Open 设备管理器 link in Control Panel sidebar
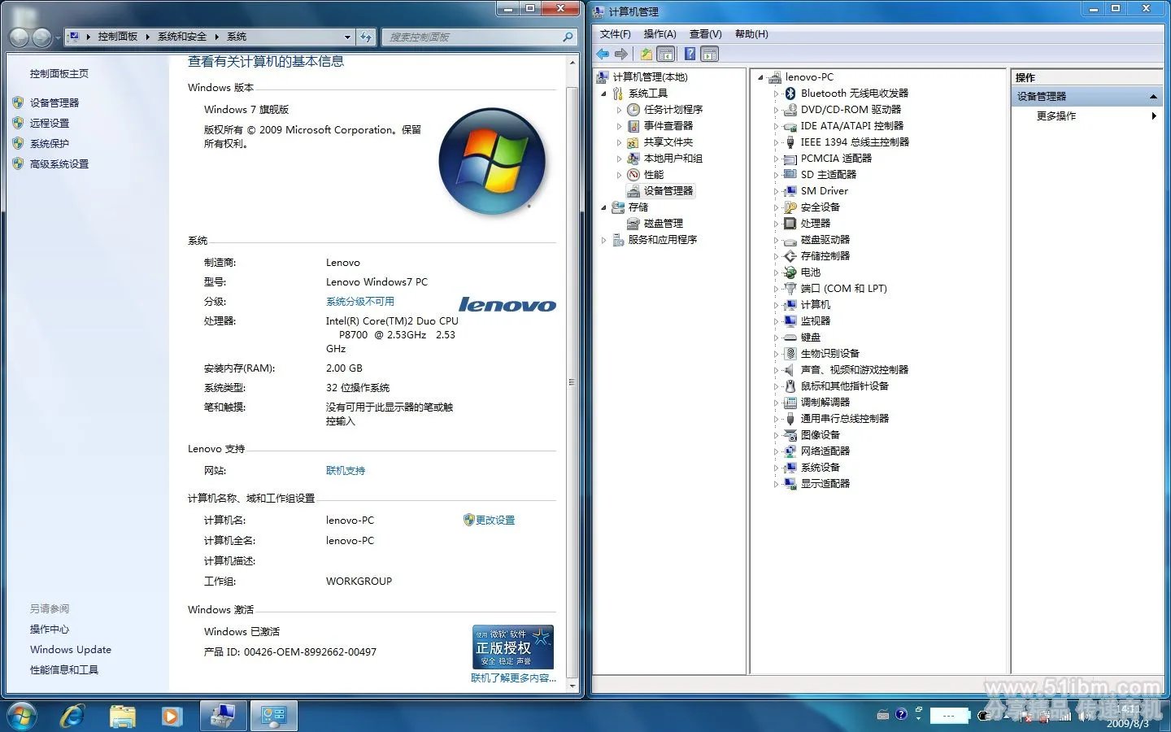Viewport: 1171px width, 732px height. (54, 102)
